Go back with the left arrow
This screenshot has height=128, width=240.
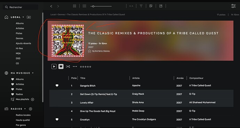pos(51,6)
